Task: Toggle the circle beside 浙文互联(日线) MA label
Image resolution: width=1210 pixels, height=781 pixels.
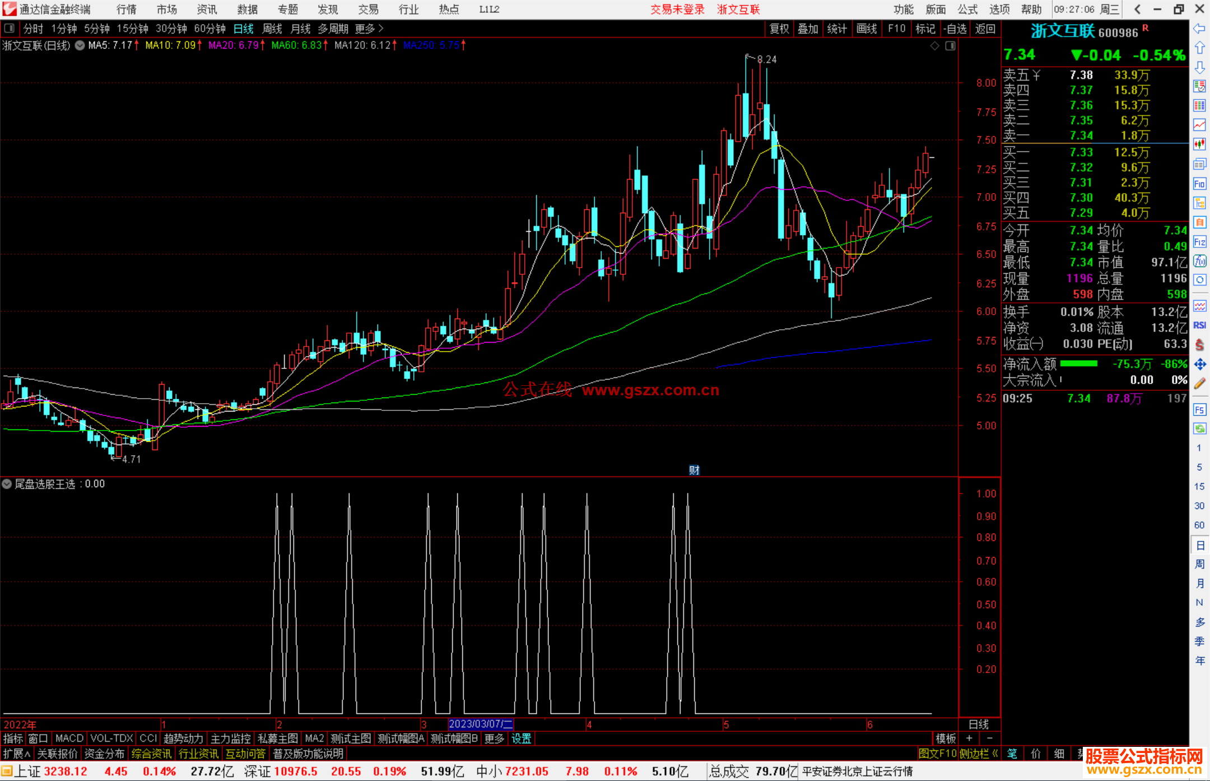Action: pos(80,45)
